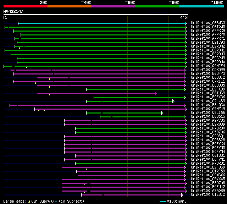The image size is (227, 204).
Task: Select the UniRef100_B9FDS9 label
Action: 208,167
